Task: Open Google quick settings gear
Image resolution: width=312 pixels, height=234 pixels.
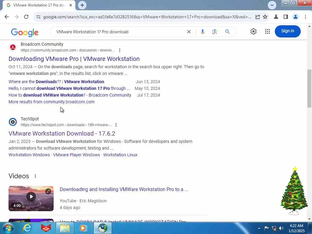Action: point(253,31)
